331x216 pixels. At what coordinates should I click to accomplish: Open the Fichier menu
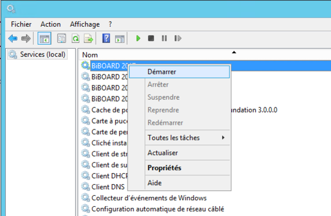(x=21, y=24)
